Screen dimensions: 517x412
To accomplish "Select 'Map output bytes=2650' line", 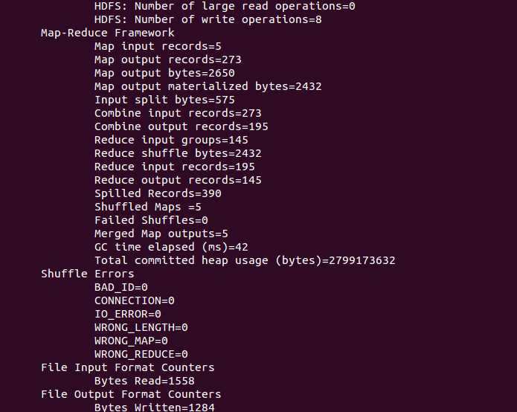I will point(164,73).
